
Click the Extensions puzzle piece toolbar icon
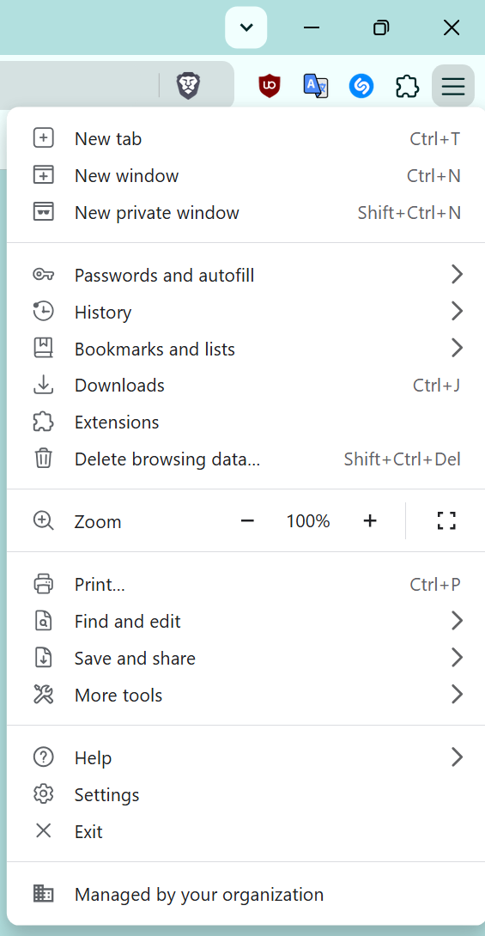pyautogui.click(x=408, y=87)
